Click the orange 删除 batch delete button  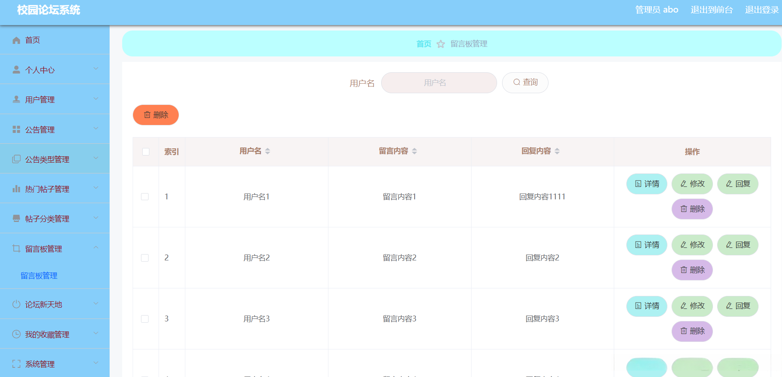click(156, 115)
